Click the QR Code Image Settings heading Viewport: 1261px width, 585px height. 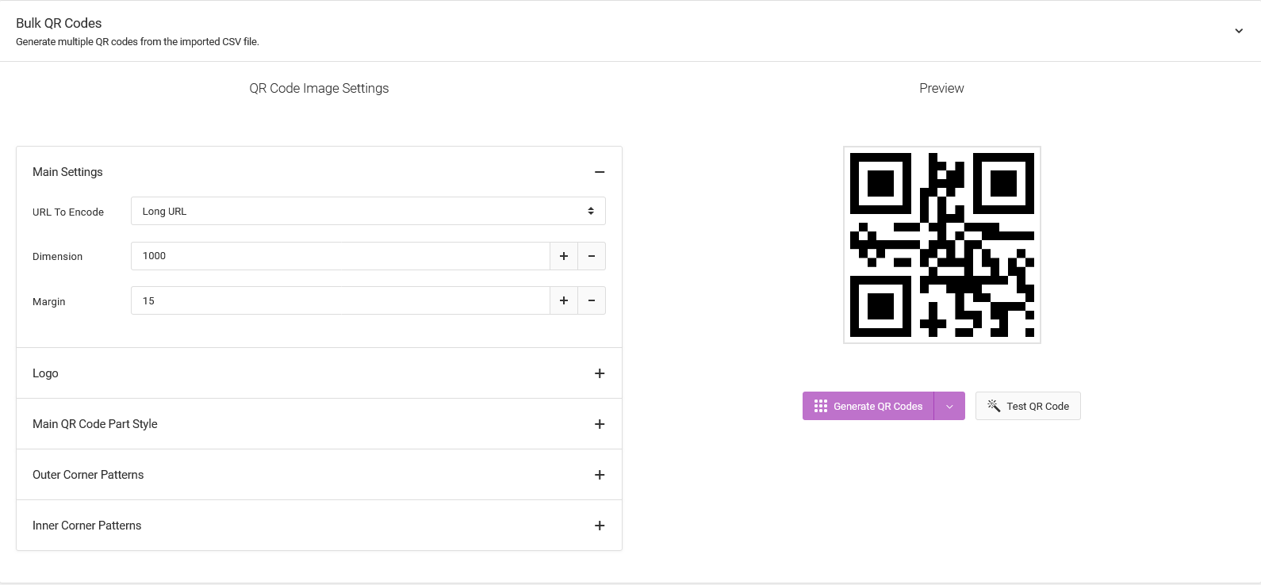click(x=319, y=88)
